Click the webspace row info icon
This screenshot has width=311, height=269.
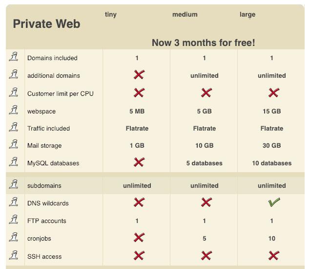point(14,110)
